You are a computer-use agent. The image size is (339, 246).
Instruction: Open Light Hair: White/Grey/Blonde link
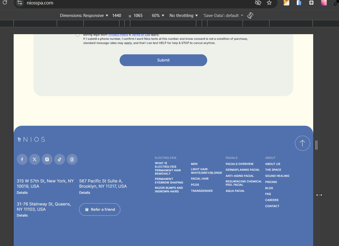click(x=206, y=171)
